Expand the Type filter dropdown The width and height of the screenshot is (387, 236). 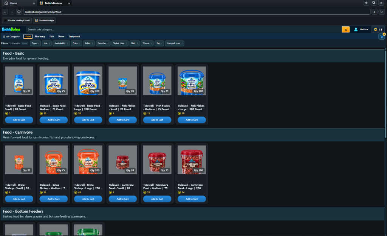click(36, 43)
